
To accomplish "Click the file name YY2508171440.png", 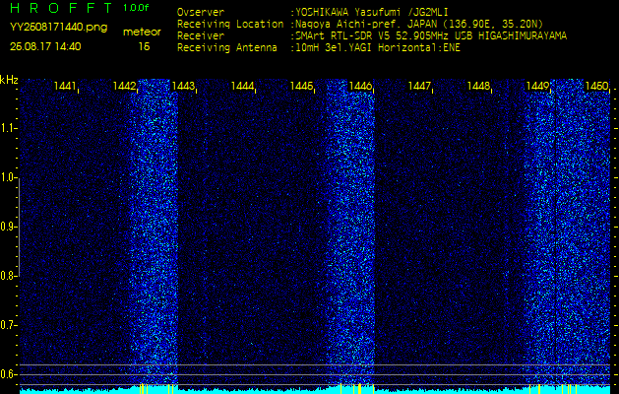I will click(x=58, y=28).
